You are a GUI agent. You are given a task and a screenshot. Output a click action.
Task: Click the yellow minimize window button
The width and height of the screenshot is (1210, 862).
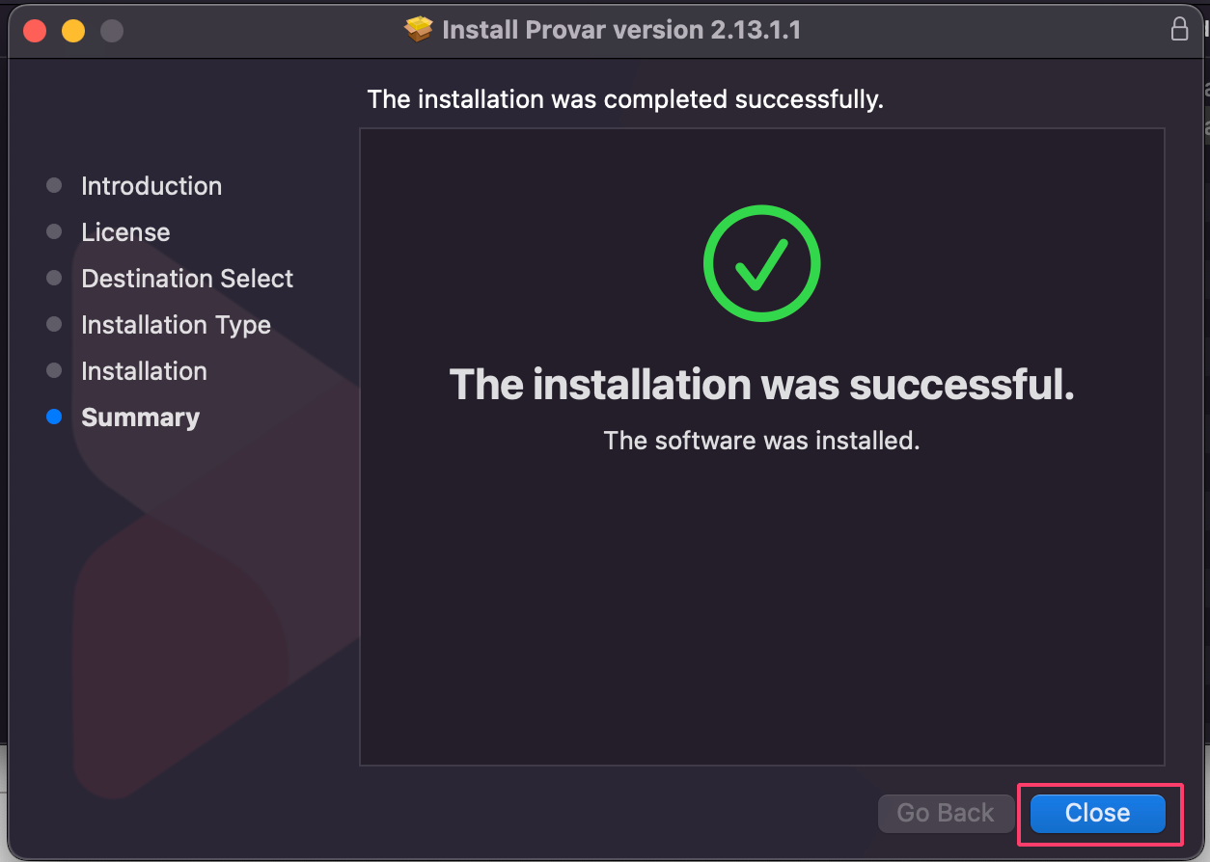[x=73, y=31]
